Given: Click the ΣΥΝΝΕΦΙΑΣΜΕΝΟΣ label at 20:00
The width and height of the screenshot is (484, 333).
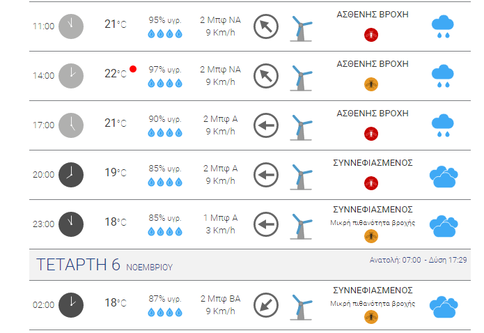Looking at the screenshot, I should 373,163.
